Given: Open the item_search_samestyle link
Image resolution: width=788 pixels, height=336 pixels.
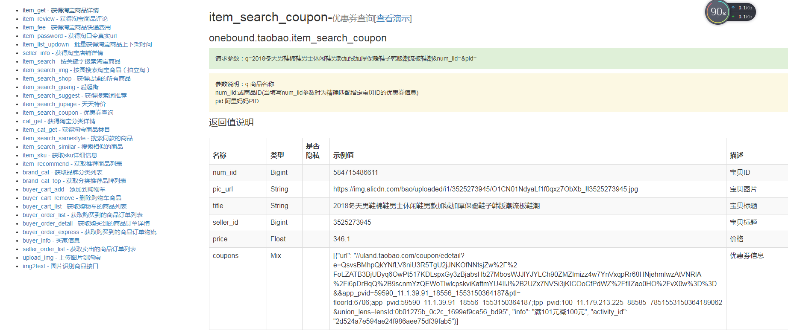Looking at the screenshot, I should point(78,138).
